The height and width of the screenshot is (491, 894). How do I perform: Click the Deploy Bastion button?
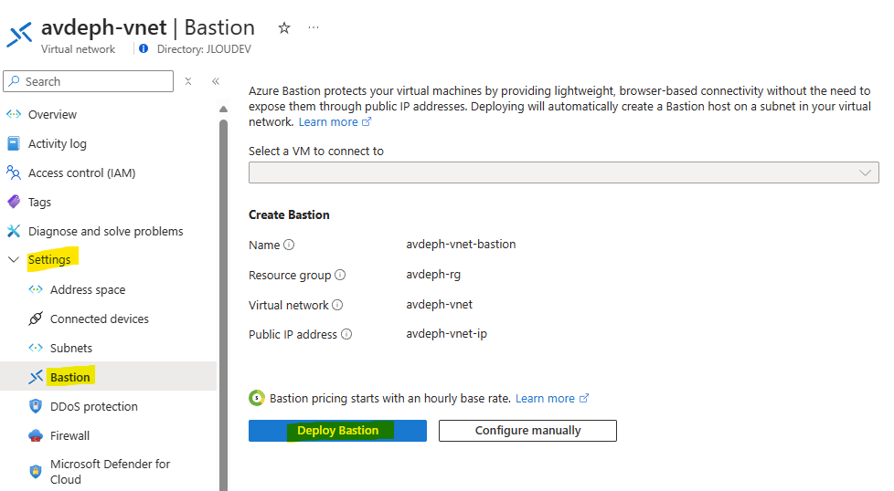tap(337, 431)
